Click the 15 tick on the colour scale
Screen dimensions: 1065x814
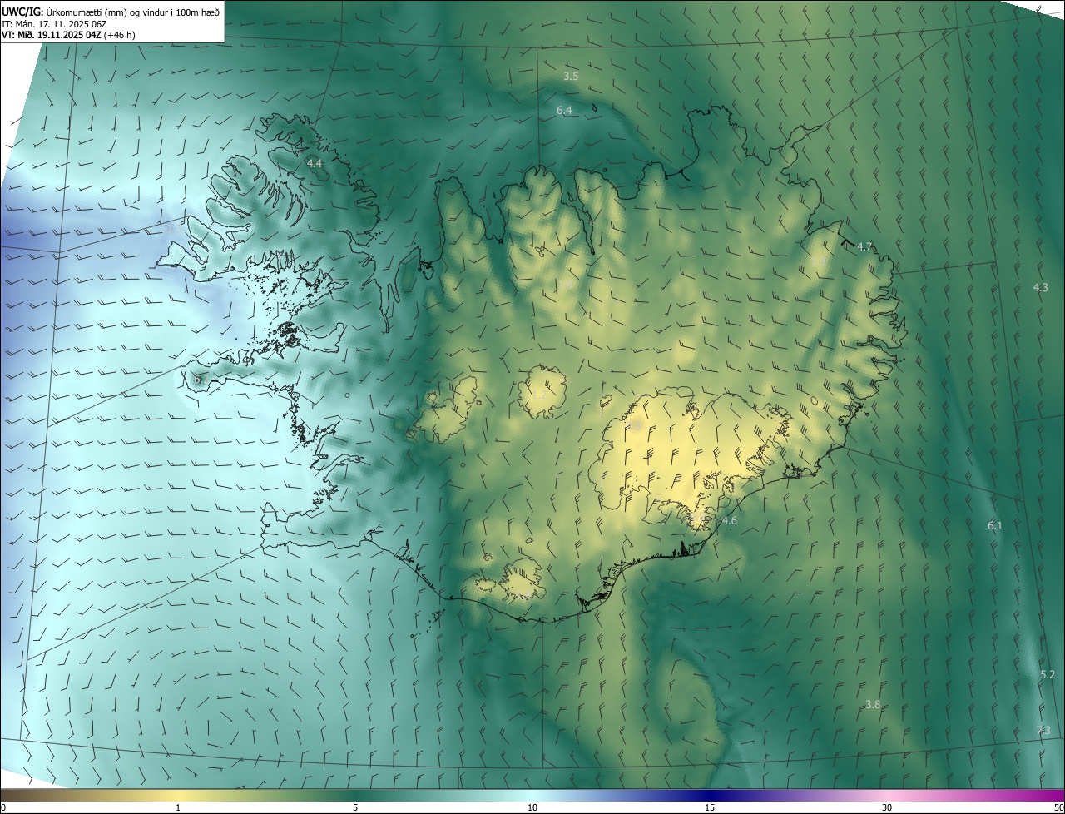710,807
